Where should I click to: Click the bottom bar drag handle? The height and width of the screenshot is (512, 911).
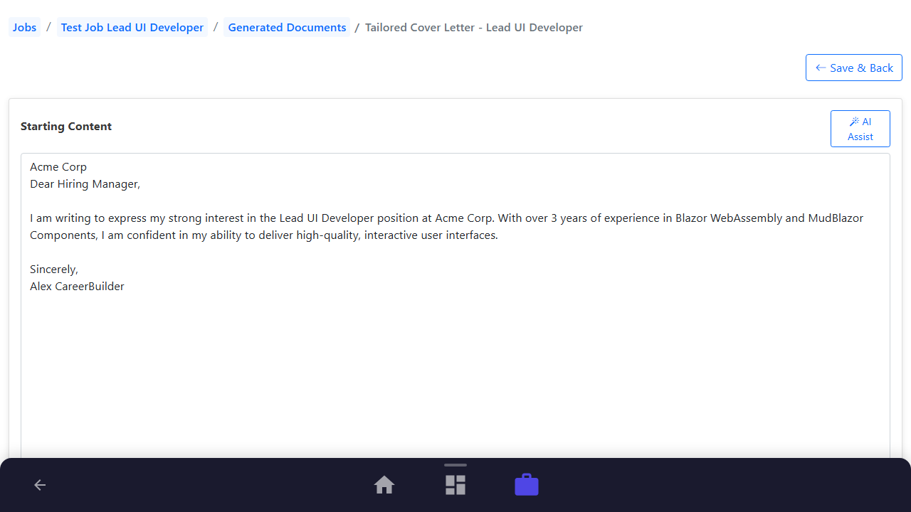[455, 465]
